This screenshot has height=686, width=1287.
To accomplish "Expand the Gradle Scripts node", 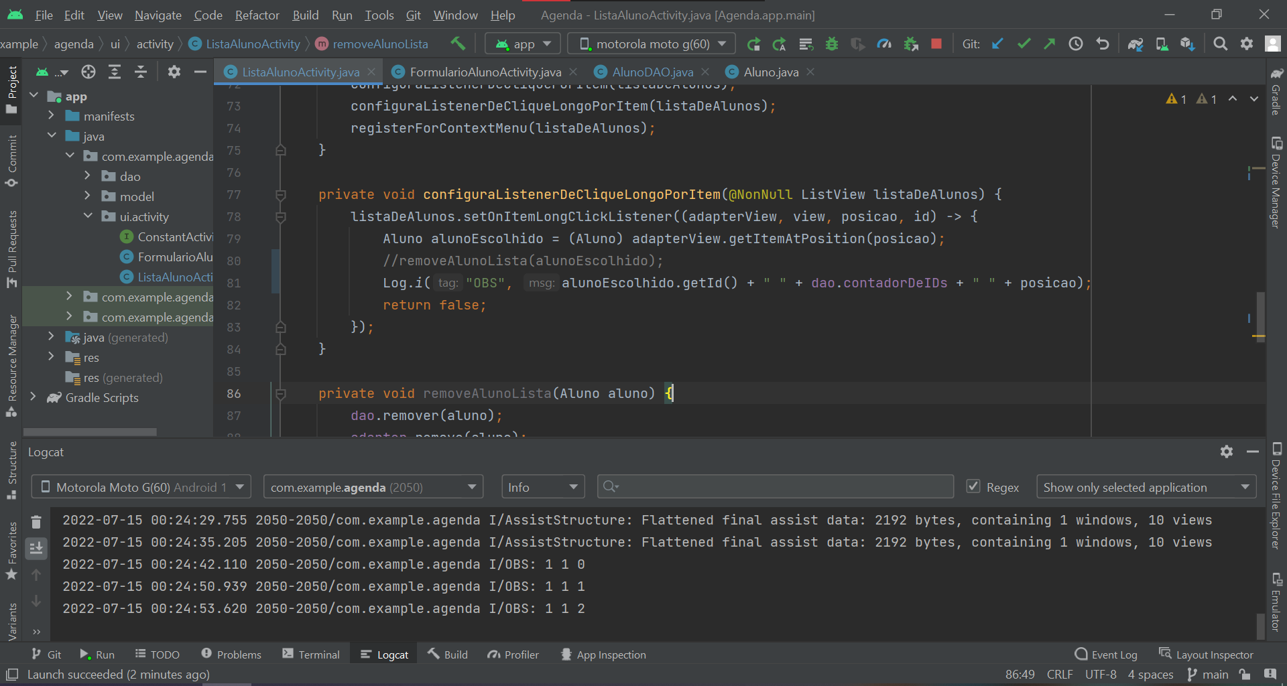I will [33, 397].
